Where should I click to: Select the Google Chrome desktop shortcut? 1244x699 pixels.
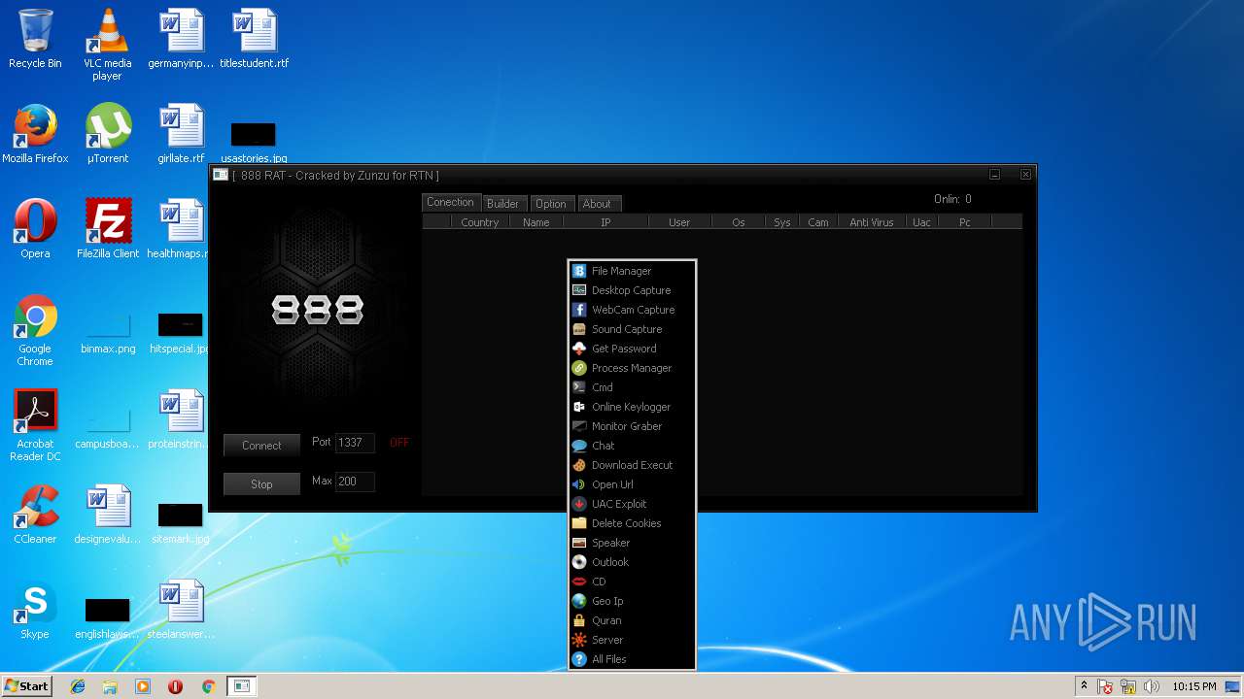[35, 330]
